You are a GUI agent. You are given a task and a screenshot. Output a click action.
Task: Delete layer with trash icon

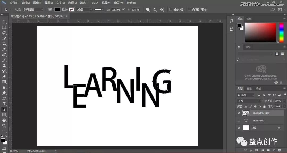point(280,150)
